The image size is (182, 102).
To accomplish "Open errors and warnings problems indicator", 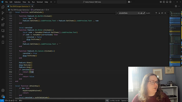I will tap(11, 101).
